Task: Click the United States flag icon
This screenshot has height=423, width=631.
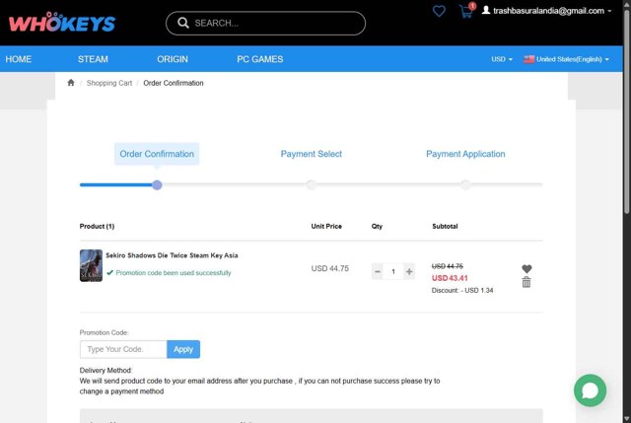Action: [528, 59]
